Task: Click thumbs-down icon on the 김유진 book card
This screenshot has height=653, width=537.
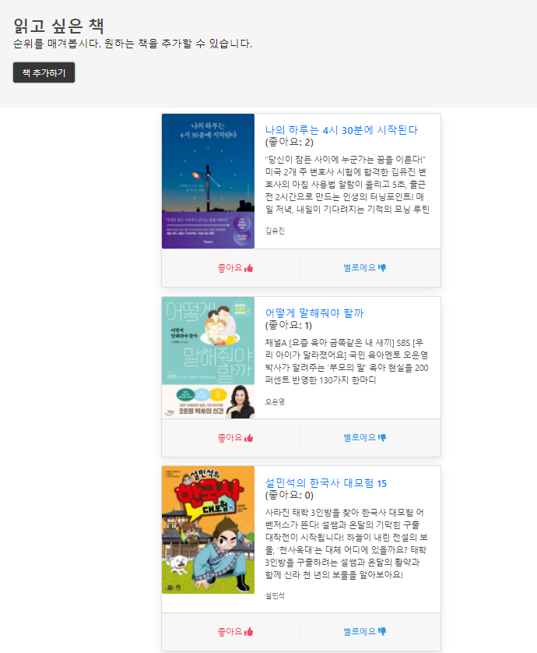Action: tap(382, 268)
